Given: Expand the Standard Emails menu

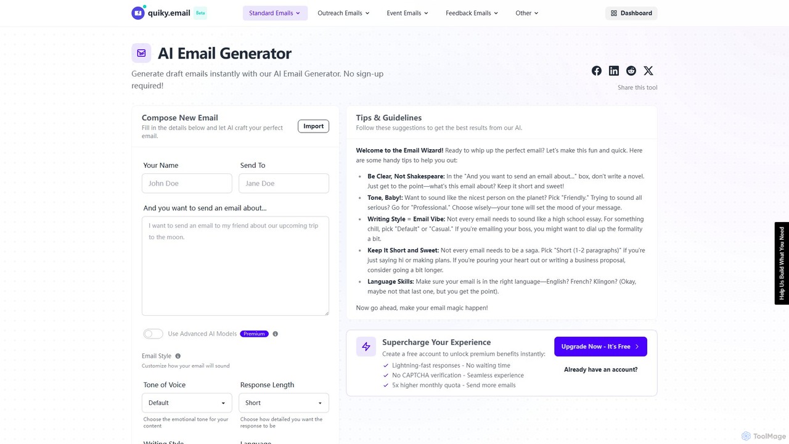Looking at the screenshot, I should point(275,13).
